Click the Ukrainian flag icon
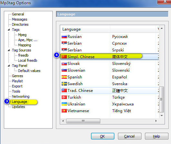Image resolution: width=171 pixels, height=144 pixels. coord(64,104)
